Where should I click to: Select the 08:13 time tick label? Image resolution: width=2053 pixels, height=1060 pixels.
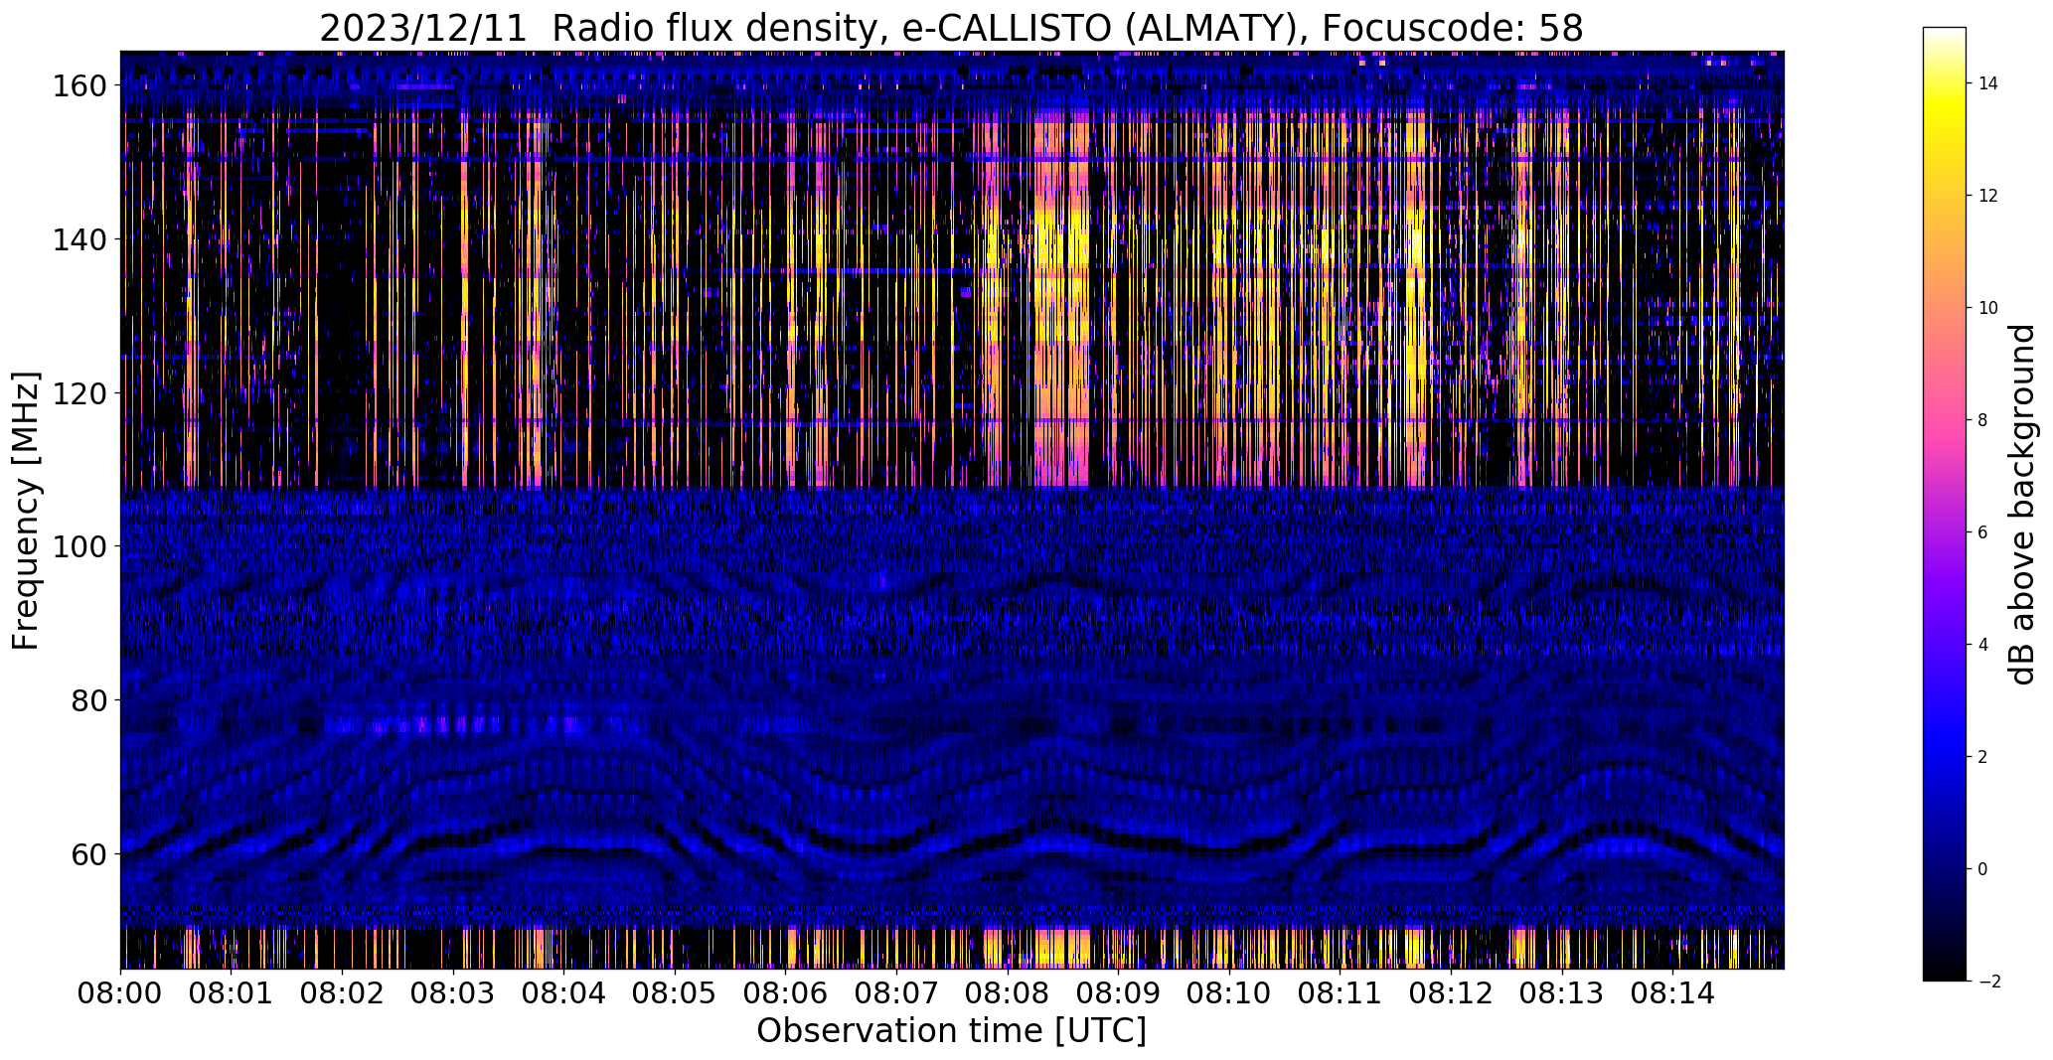pyautogui.click(x=1562, y=992)
